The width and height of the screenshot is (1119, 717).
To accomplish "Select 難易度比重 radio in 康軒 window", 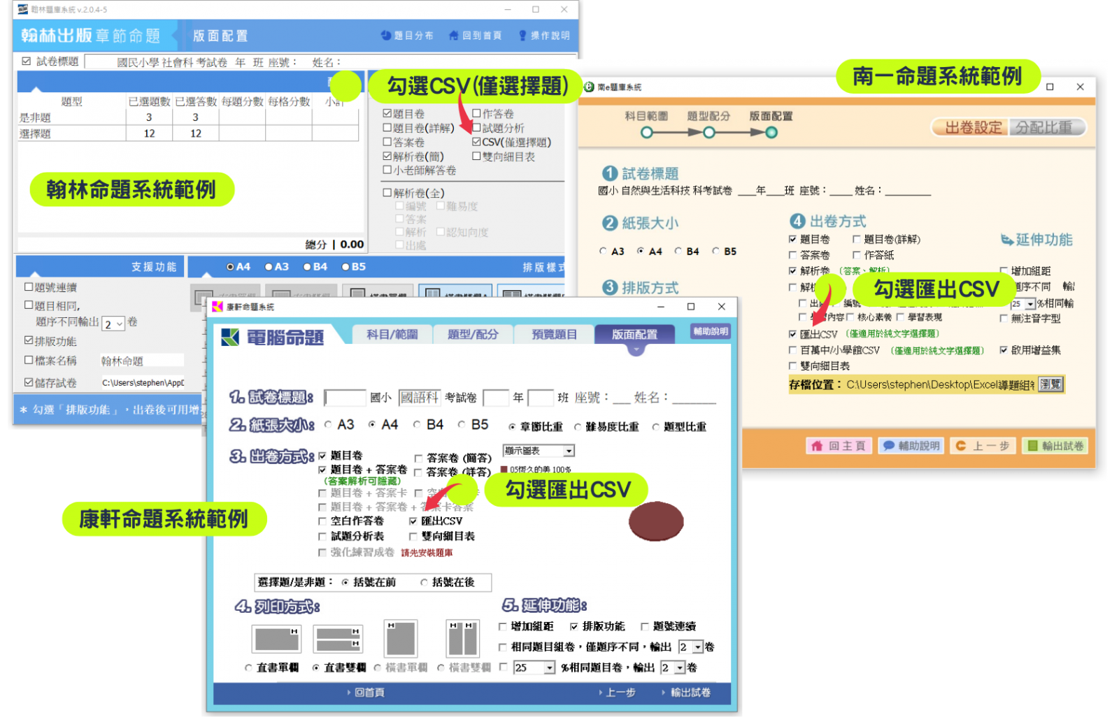I will pos(578,427).
